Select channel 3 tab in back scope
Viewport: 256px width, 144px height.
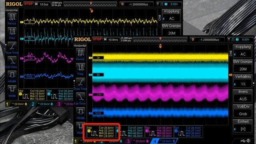click(x=65, y=104)
